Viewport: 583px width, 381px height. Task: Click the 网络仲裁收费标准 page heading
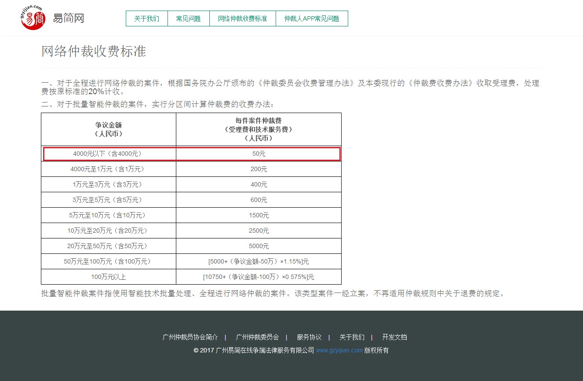click(94, 51)
